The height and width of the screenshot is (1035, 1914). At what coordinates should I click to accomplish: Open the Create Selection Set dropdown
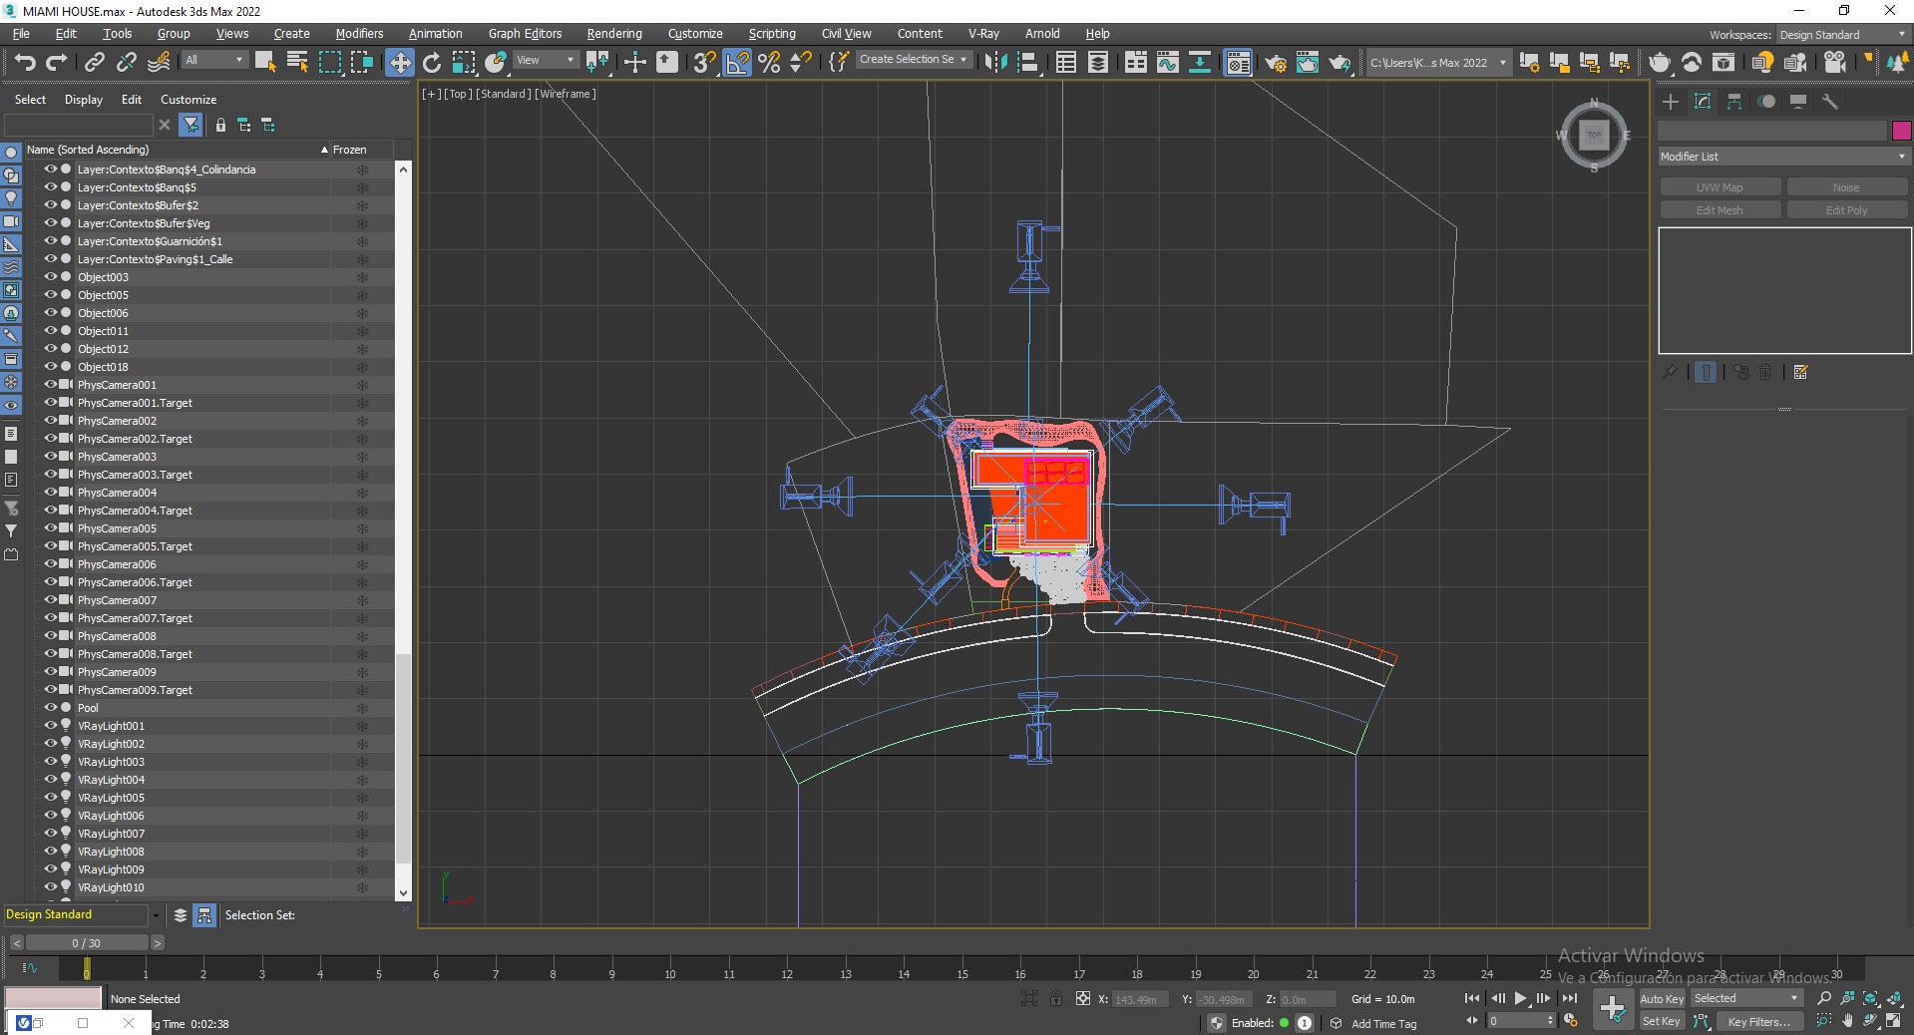coord(913,60)
